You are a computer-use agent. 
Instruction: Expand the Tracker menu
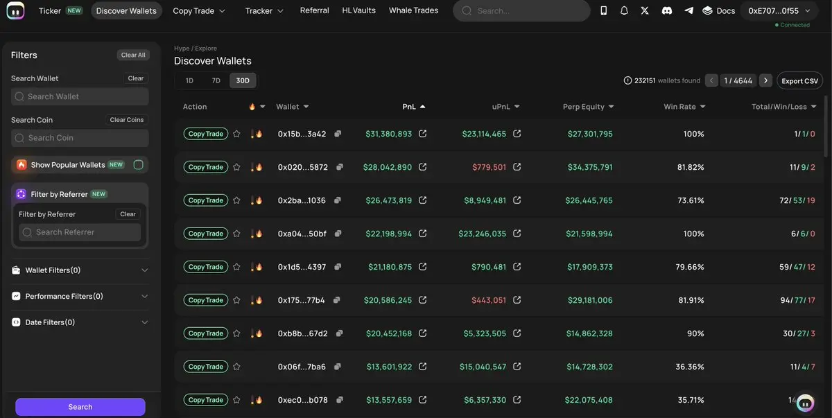(264, 11)
